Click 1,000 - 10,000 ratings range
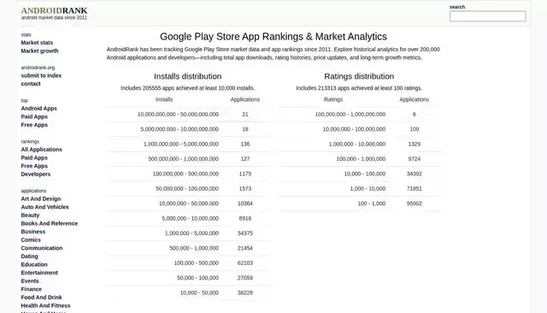The width and height of the screenshot is (547, 313). [x=368, y=189]
